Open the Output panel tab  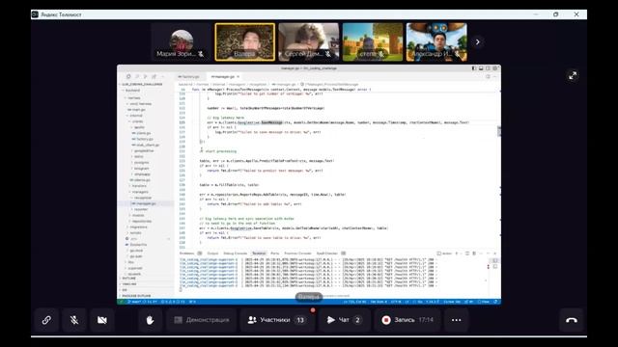(x=212, y=254)
